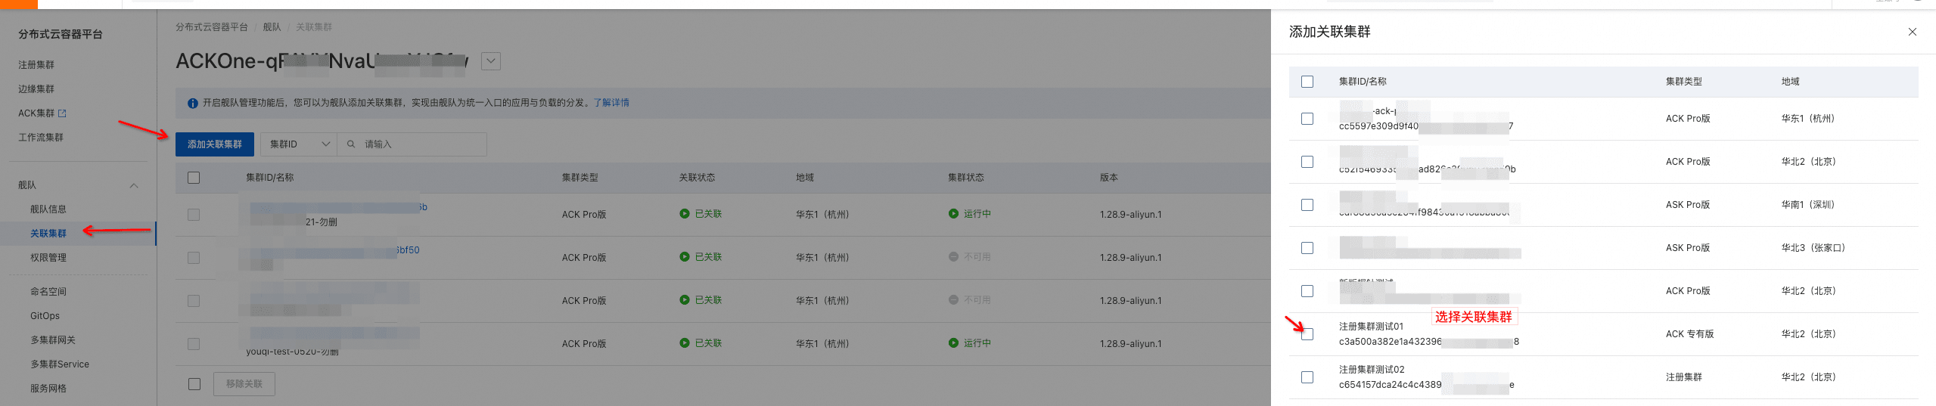Click the 移除关联 button
Viewport: 1936px width, 406px height.
[x=244, y=384]
